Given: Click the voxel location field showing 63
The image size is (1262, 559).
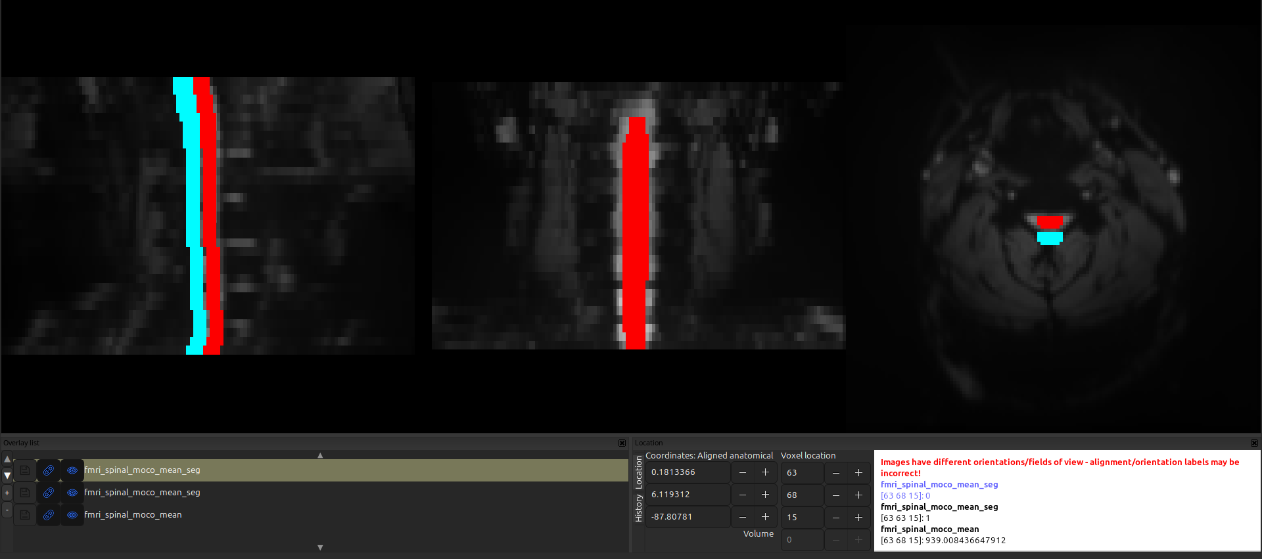Looking at the screenshot, I should point(802,472).
